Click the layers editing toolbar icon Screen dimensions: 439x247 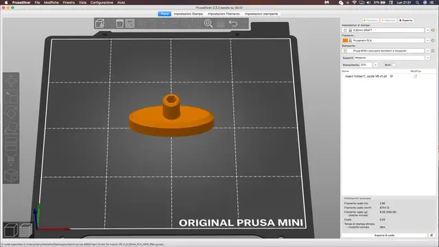(221, 23)
